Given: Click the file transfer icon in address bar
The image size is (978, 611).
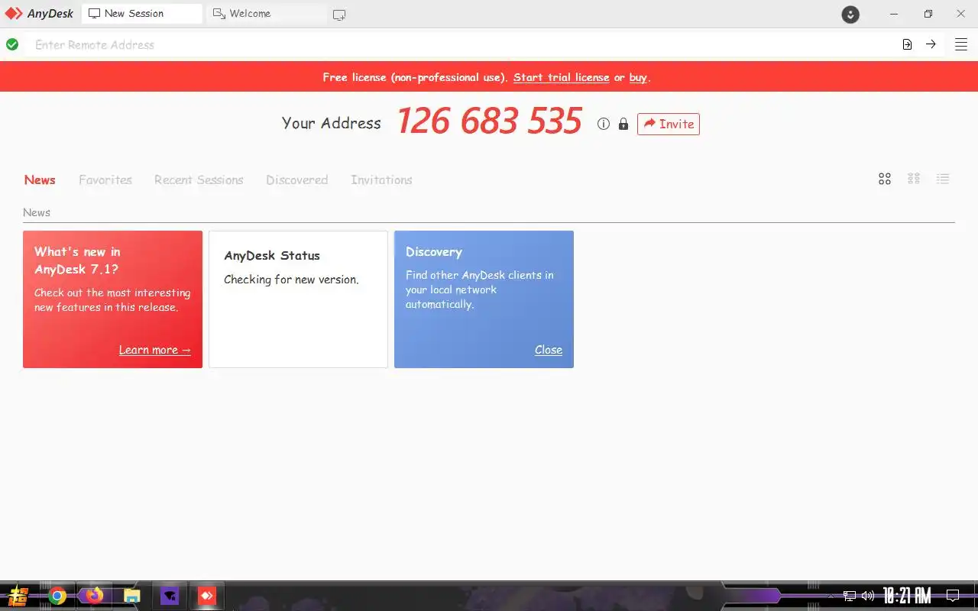Looking at the screenshot, I should pos(907,44).
